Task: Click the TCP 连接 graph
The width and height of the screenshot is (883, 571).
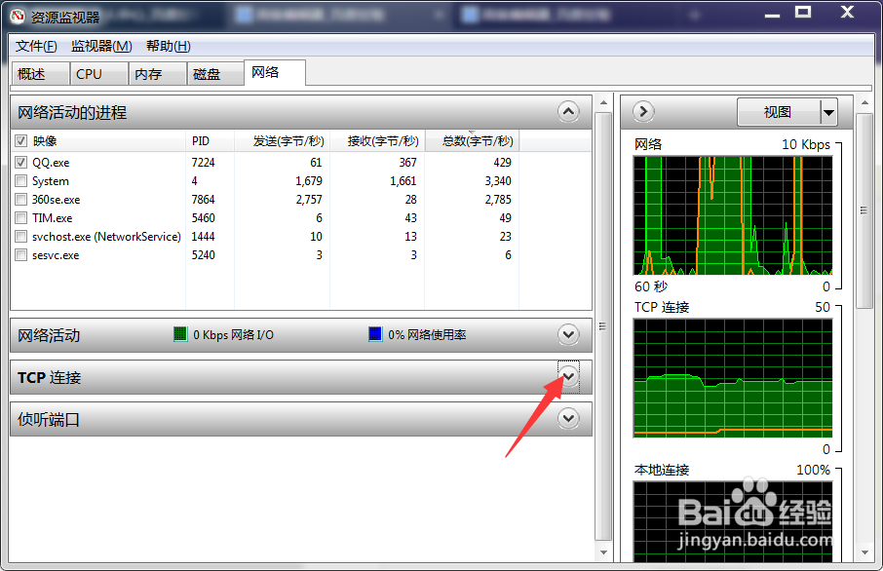Action: click(733, 378)
